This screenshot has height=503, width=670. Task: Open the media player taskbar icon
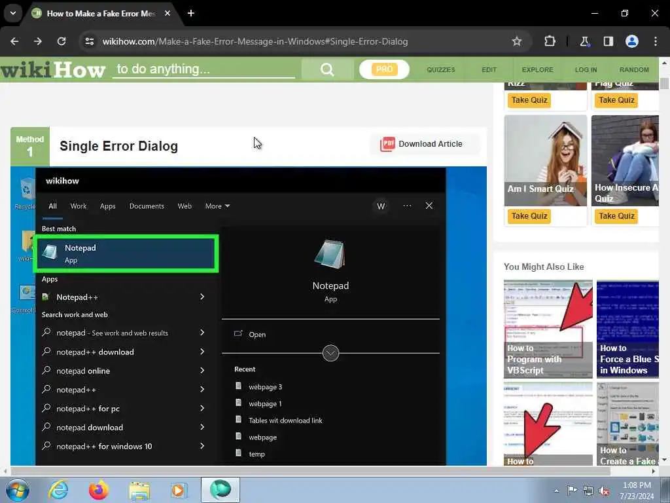179,491
